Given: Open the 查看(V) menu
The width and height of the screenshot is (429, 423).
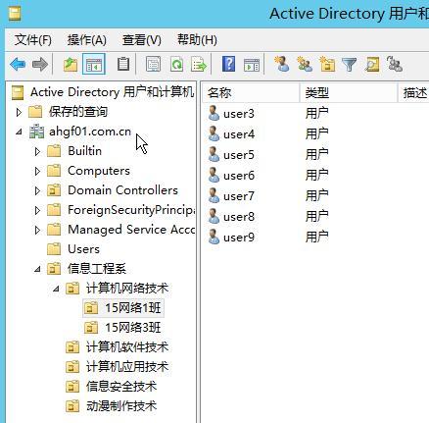Looking at the screenshot, I should point(142,40).
